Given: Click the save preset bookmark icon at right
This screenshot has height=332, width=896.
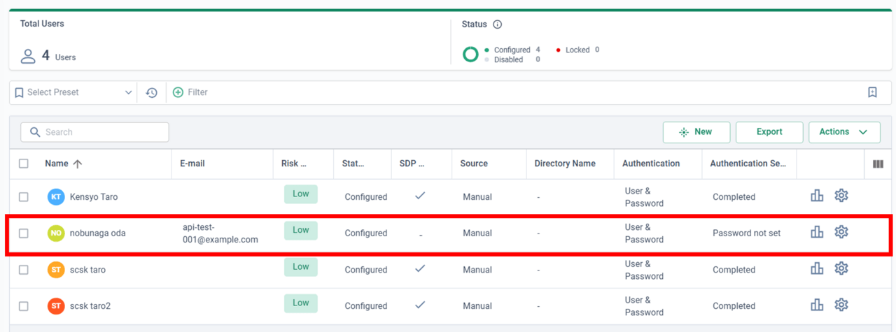Looking at the screenshot, I should (x=872, y=92).
